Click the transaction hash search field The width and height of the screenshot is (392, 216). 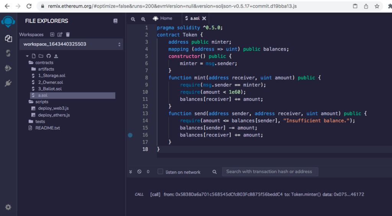pyautogui.click(x=270, y=172)
